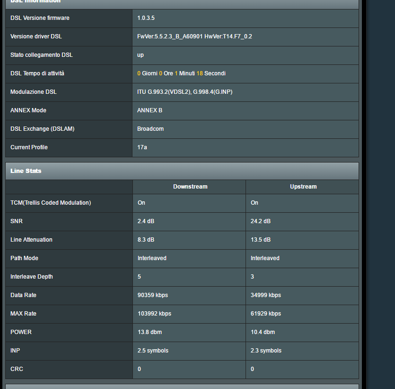Click the 'Modulazione DSL' label
Screen dimensions: 395x389
pyautogui.click(x=34, y=92)
